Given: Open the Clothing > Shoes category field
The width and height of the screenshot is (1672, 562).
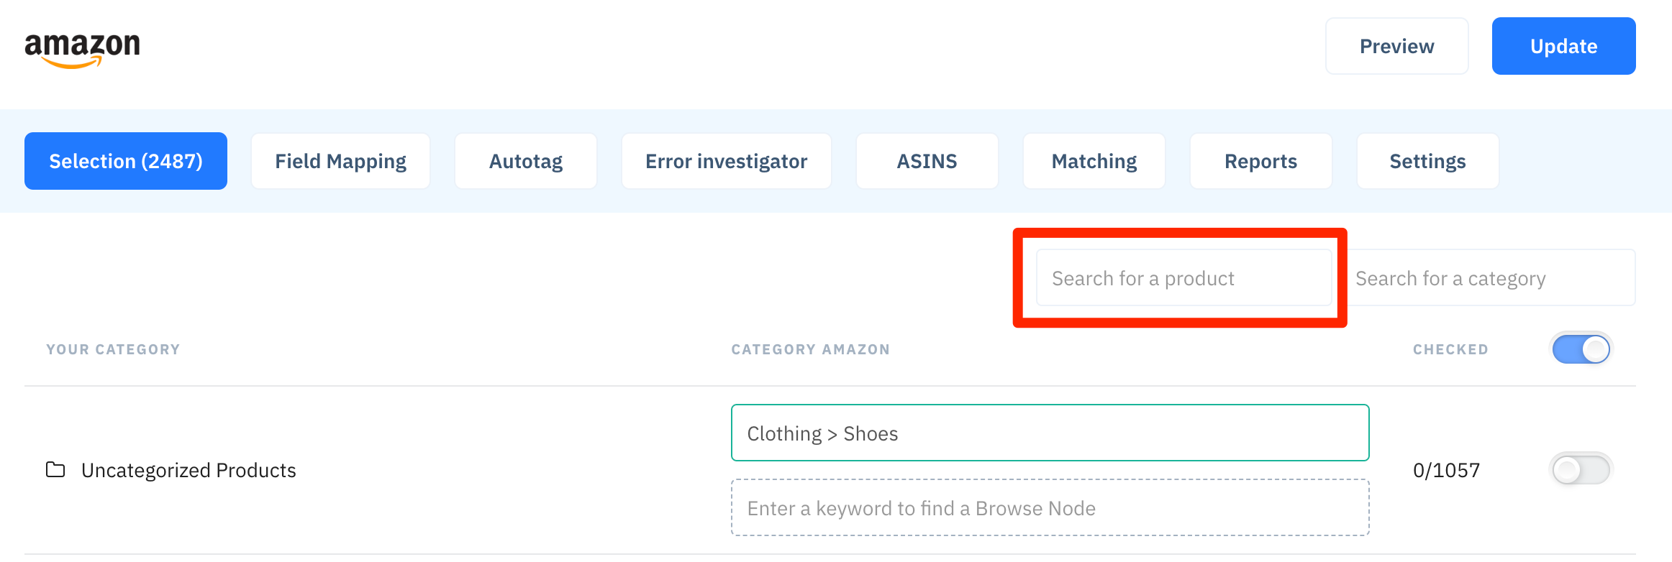Looking at the screenshot, I should click(x=1050, y=433).
